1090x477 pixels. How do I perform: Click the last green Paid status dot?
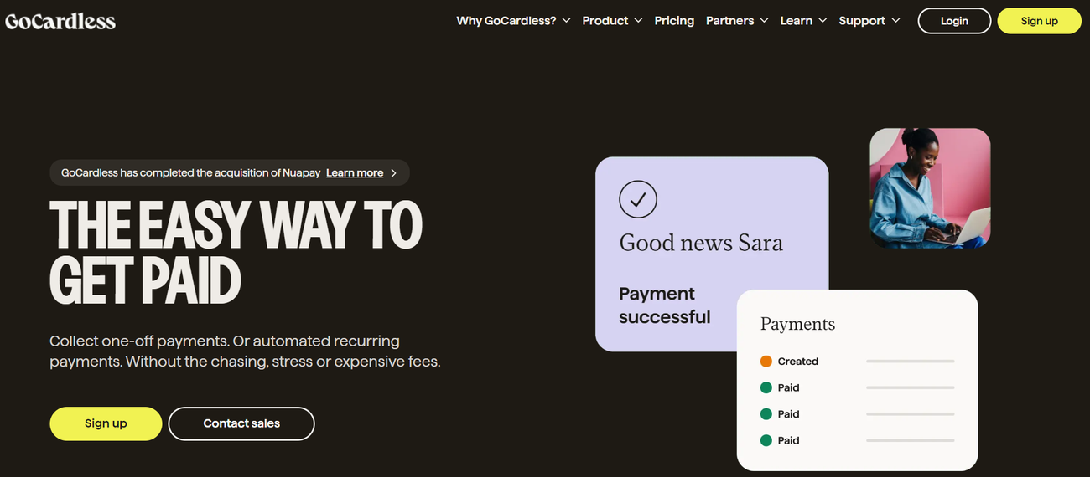(x=766, y=440)
